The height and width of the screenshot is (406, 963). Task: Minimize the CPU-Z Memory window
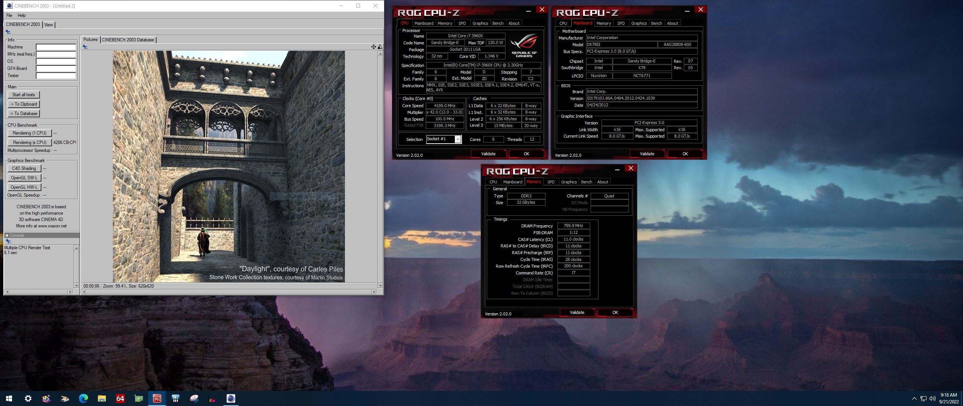[617, 169]
